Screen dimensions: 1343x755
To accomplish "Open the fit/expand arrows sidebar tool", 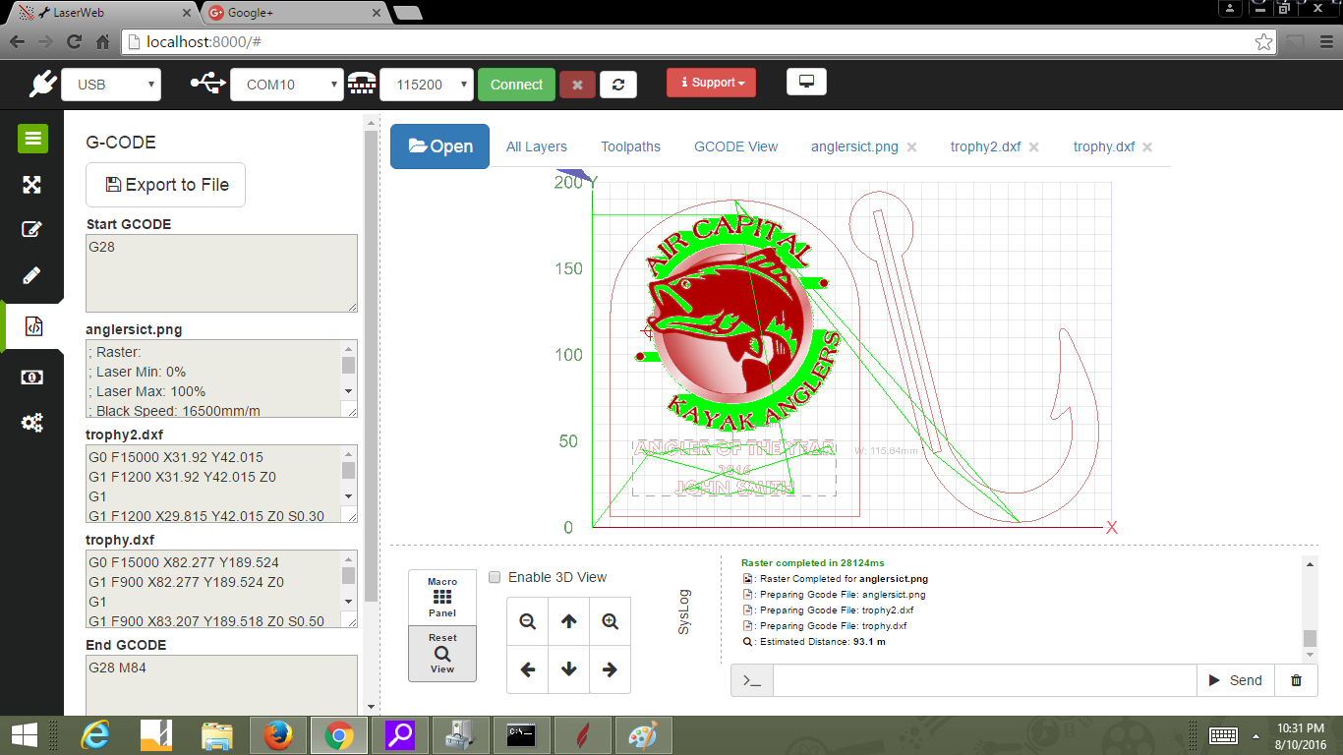I will click(x=32, y=184).
